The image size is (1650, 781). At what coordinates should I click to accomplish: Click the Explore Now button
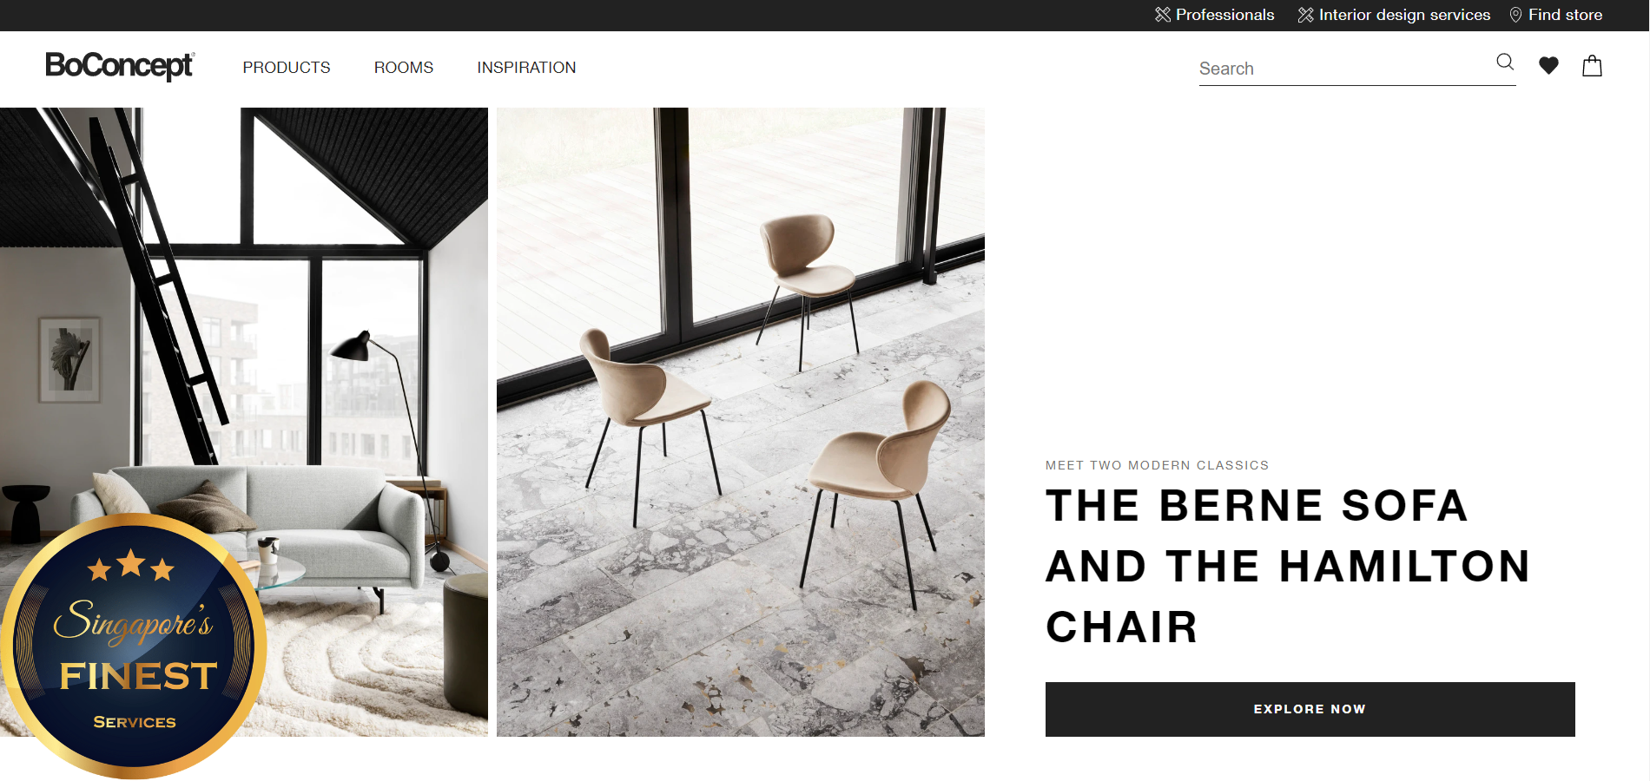click(x=1310, y=709)
